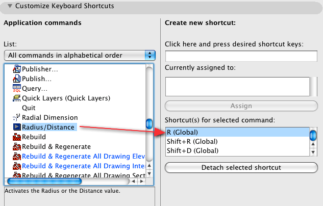Image resolution: width=323 pixels, height=206 pixels.
Task: Click the new shortcut keys input field
Action: 241,56
